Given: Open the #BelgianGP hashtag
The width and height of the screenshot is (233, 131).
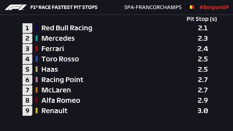Looking at the screenshot, I should (x=214, y=7).
